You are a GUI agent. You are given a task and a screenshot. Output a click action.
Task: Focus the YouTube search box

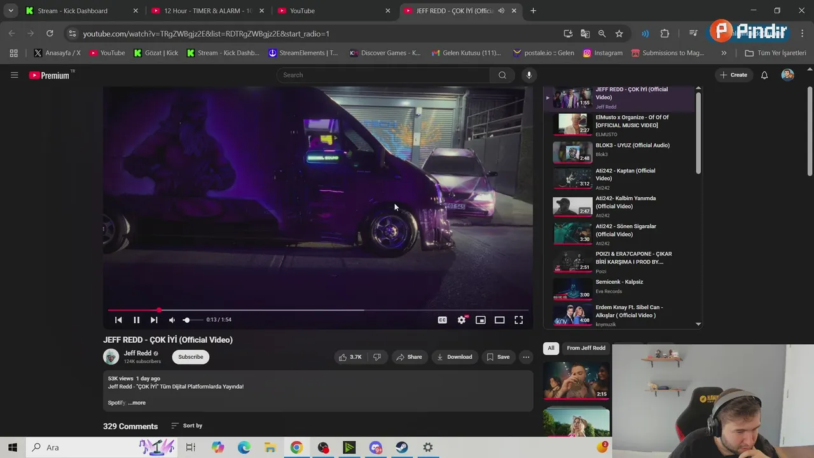[383, 75]
